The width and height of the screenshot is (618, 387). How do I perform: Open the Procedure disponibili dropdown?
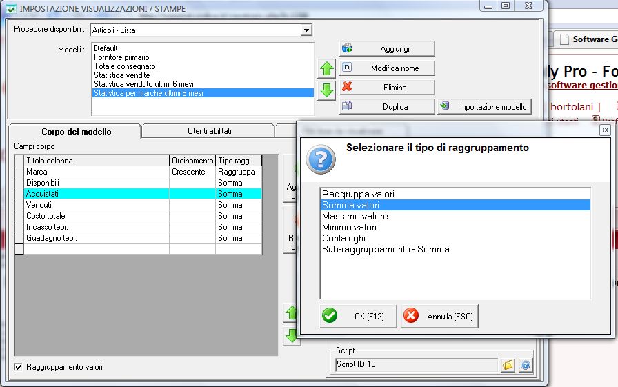coord(306,30)
